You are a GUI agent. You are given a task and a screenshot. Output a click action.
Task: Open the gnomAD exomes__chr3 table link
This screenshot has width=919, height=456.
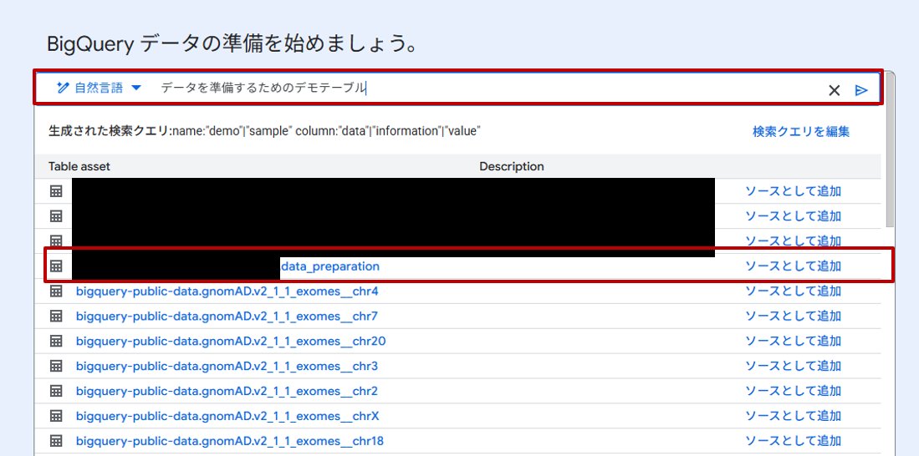(x=227, y=367)
